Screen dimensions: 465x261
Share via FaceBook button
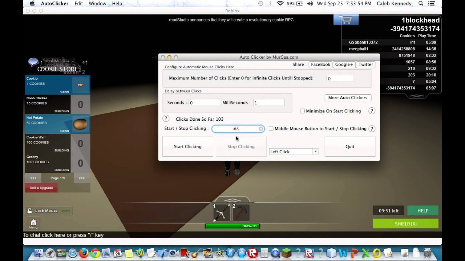tap(320, 65)
